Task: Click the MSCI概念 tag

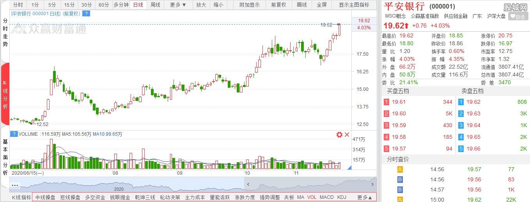Action: 395,16
